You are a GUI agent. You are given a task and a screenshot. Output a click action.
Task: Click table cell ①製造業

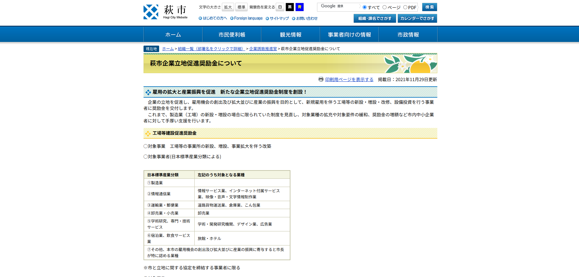pos(169,183)
